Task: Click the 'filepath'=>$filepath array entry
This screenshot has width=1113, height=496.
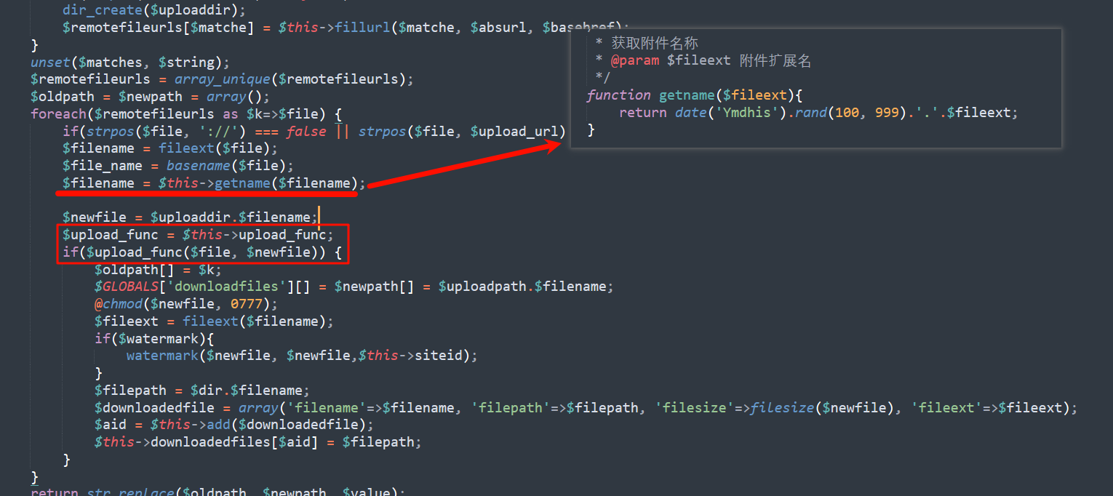Action: point(559,407)
